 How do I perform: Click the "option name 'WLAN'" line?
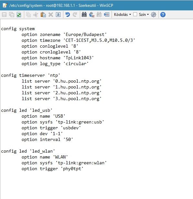pyautogui.click(x=45, y=157)
